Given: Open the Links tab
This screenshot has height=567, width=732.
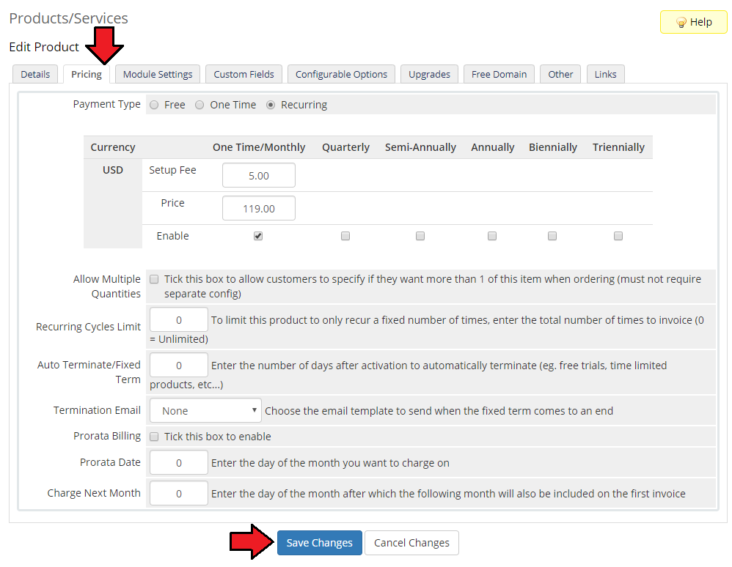Looking at the screenshot, I should coord(606,74).
